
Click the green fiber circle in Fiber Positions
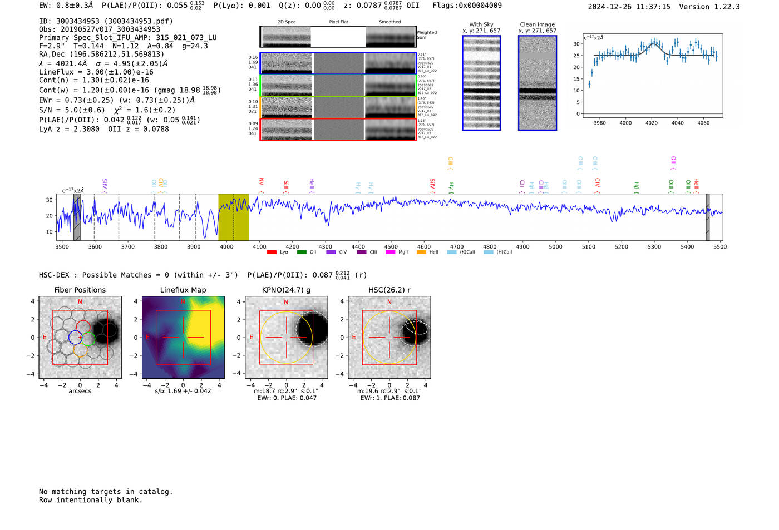click(x=88, y=339)
